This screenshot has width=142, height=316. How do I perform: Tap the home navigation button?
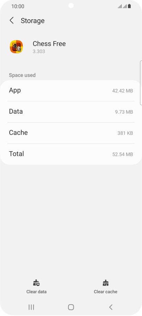pyautogui.click(x=71, y=307)
